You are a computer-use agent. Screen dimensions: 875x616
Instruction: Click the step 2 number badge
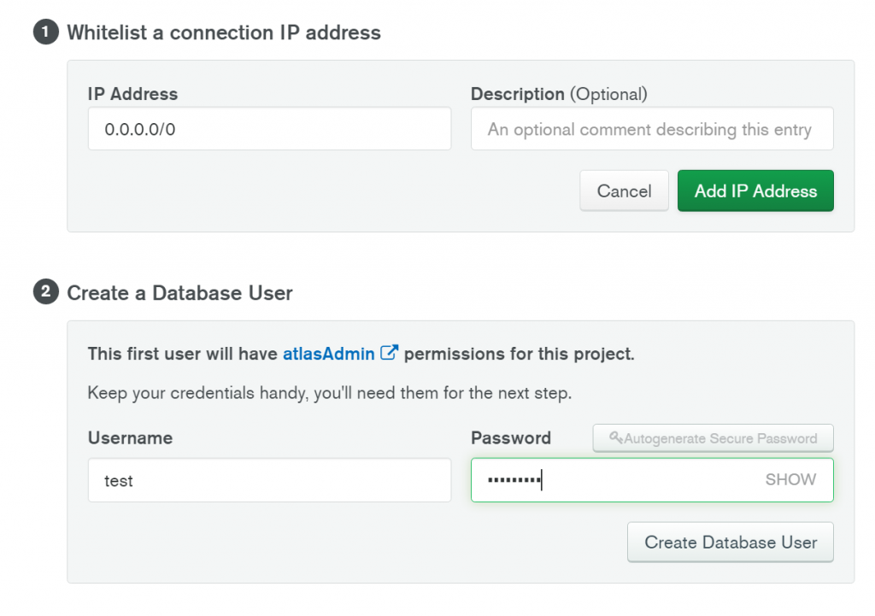point(44,293)
